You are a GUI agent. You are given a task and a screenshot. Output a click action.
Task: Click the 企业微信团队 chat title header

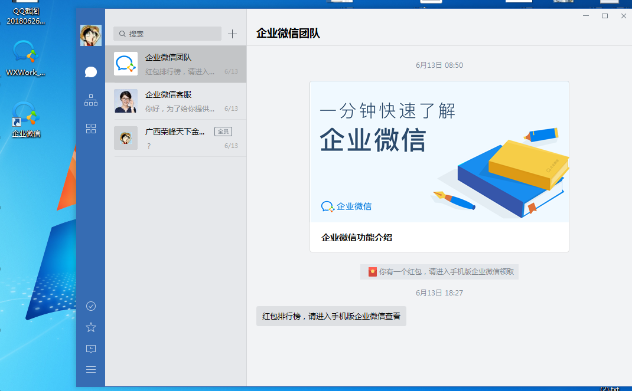tap(288, 33)
